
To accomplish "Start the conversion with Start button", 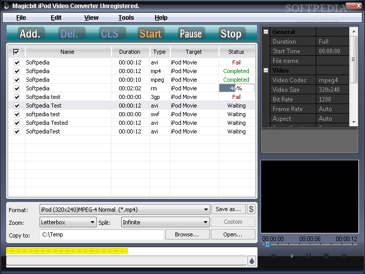I will [x=151, y=33].
